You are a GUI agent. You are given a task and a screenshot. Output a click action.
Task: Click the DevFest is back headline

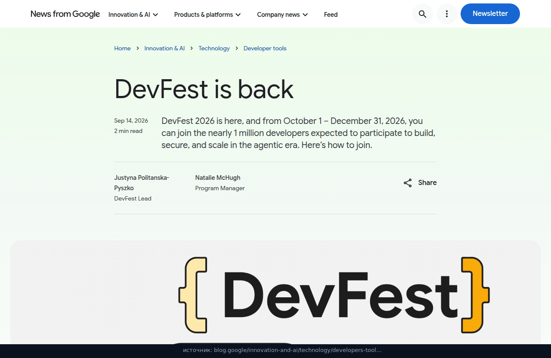[204, 89]
